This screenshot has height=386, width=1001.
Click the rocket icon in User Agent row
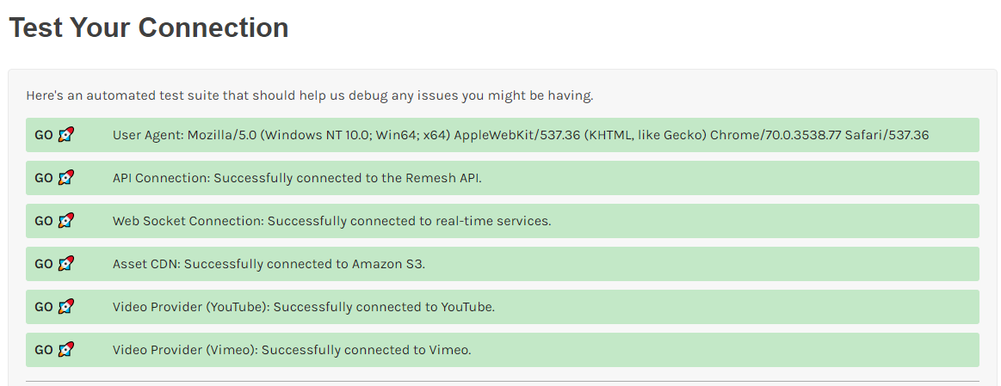click(66, 135)
